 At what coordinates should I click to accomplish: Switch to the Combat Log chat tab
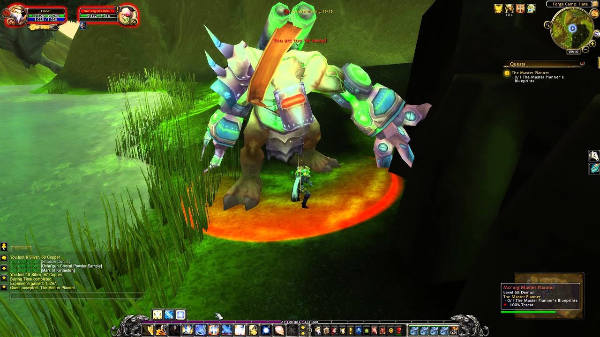point(47,249)
